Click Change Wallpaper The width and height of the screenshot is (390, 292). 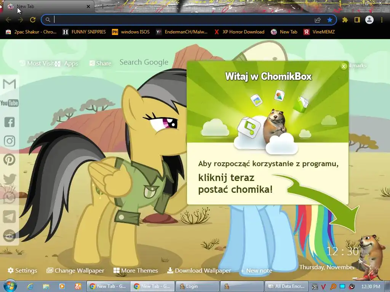point(75,270)
